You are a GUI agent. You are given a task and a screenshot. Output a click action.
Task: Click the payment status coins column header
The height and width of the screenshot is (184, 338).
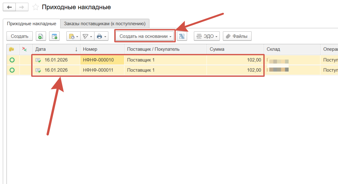[12, 49]
